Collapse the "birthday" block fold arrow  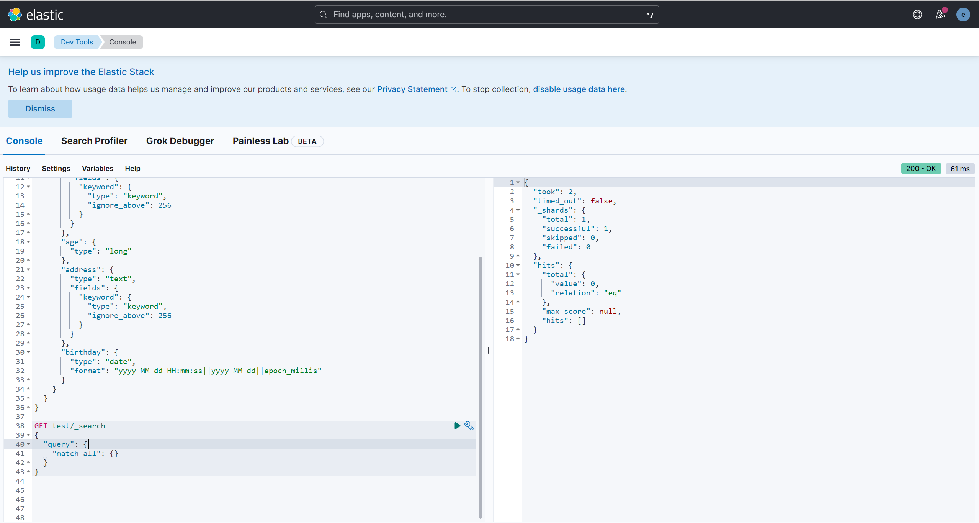click(x=28, y=352)
